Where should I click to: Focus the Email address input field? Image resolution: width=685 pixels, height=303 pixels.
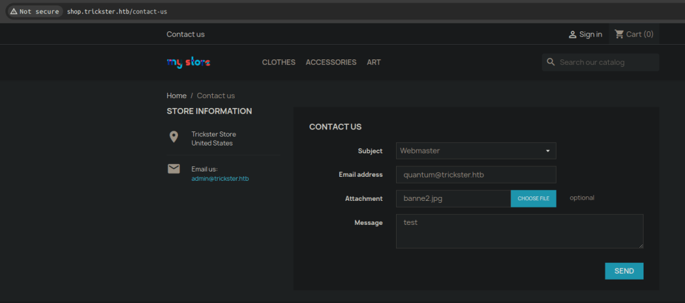[x=475, y=175]
